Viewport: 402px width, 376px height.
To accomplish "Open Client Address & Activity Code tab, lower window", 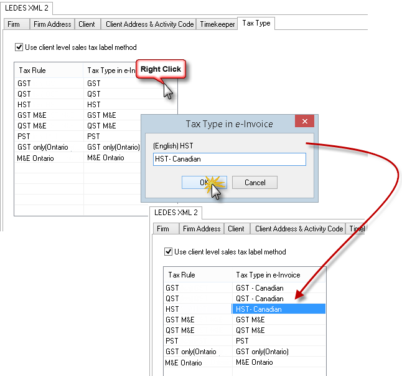I will coord(299,229).
